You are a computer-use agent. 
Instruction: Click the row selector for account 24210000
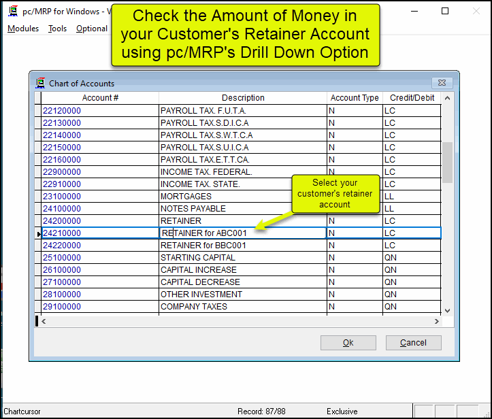tap(37, 233)
